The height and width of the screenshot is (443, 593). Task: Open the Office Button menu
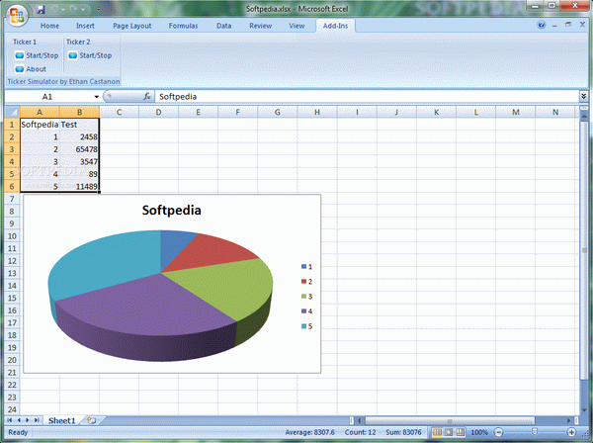click(x=17, y=15)
